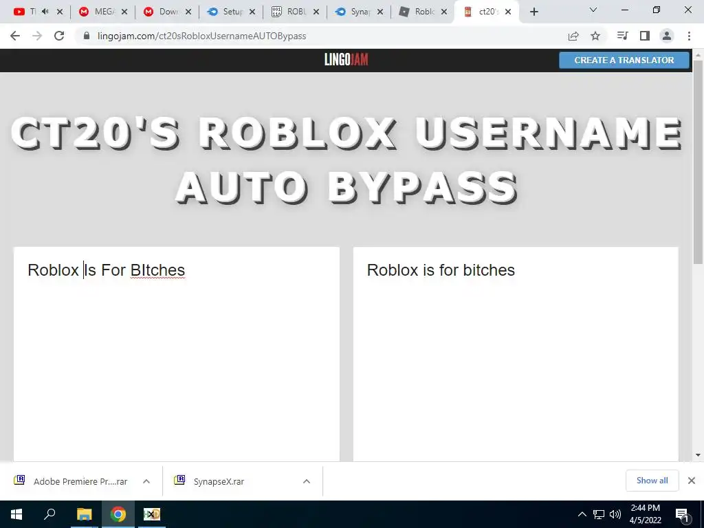Click into the left input text box
704x528 pixels.
[177, 354]
